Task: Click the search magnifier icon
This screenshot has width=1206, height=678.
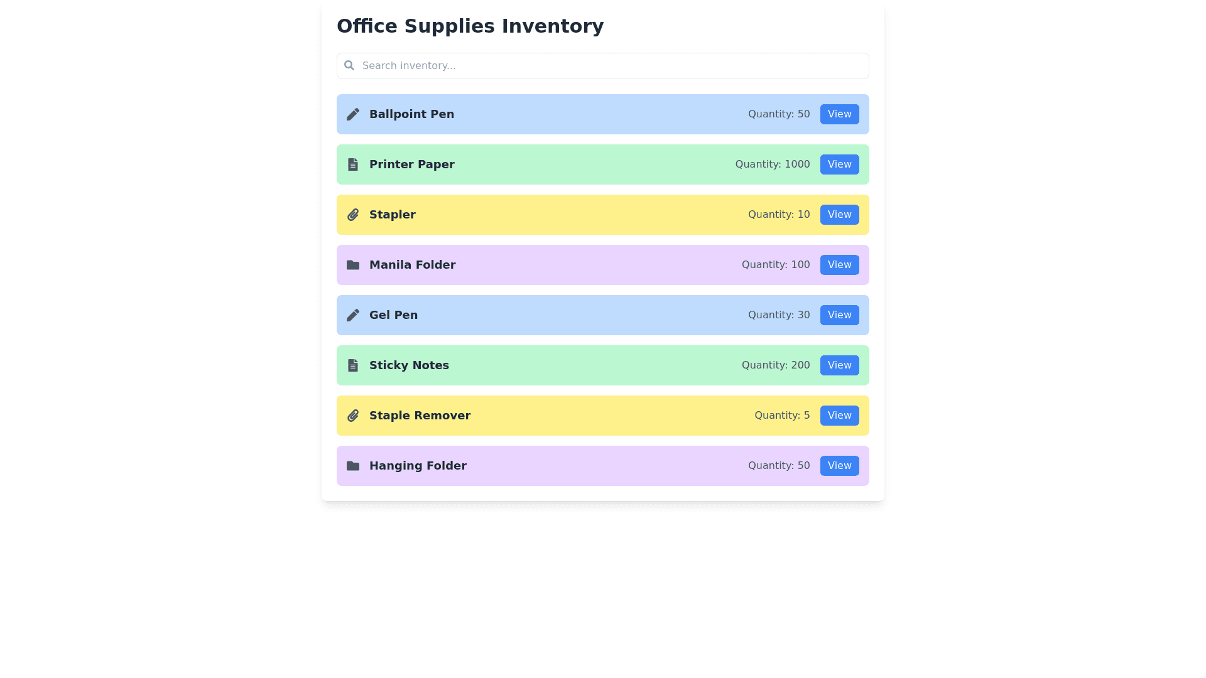Action: point(349,65)
